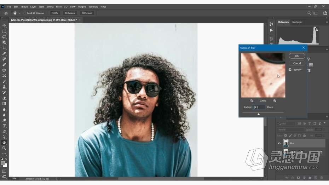Open the File menu
The image size is (329, 185).
9,7
